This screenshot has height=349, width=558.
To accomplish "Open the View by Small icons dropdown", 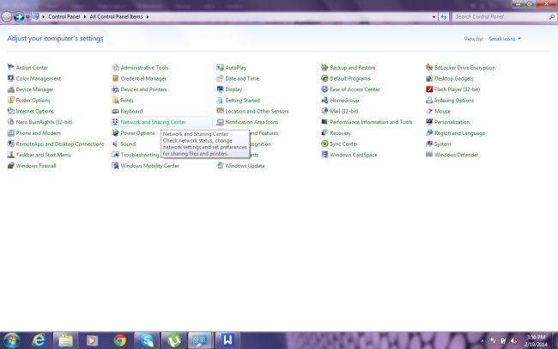I will [505, 39].
